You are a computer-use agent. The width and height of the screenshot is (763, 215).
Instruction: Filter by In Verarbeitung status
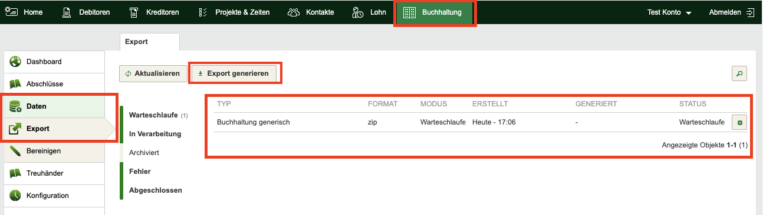[x=155, y=133]
